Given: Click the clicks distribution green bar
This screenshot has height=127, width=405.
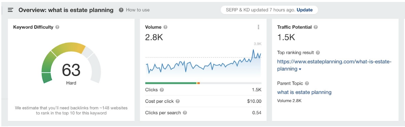Looking at the screenshot, I should [x=171, y=83].
